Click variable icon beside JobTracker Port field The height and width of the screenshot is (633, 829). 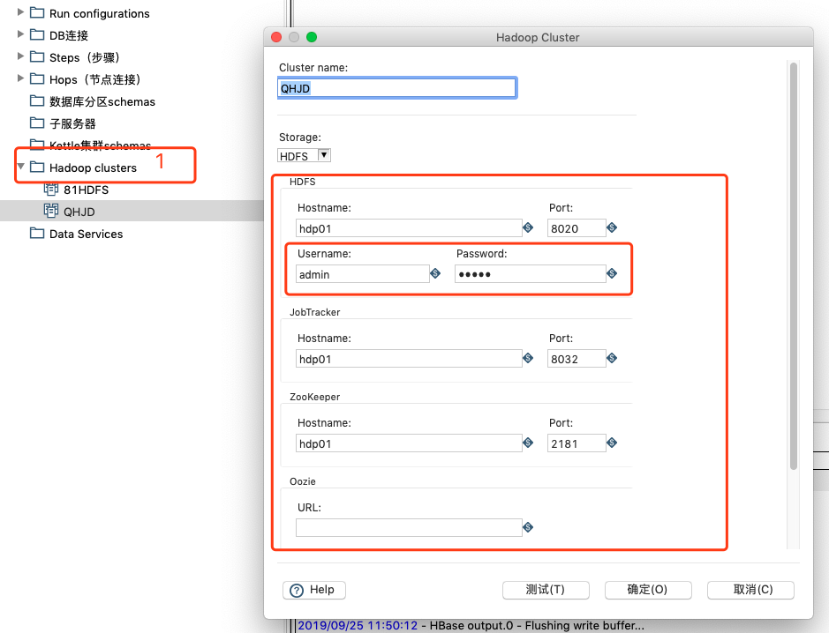click(612, 358)
